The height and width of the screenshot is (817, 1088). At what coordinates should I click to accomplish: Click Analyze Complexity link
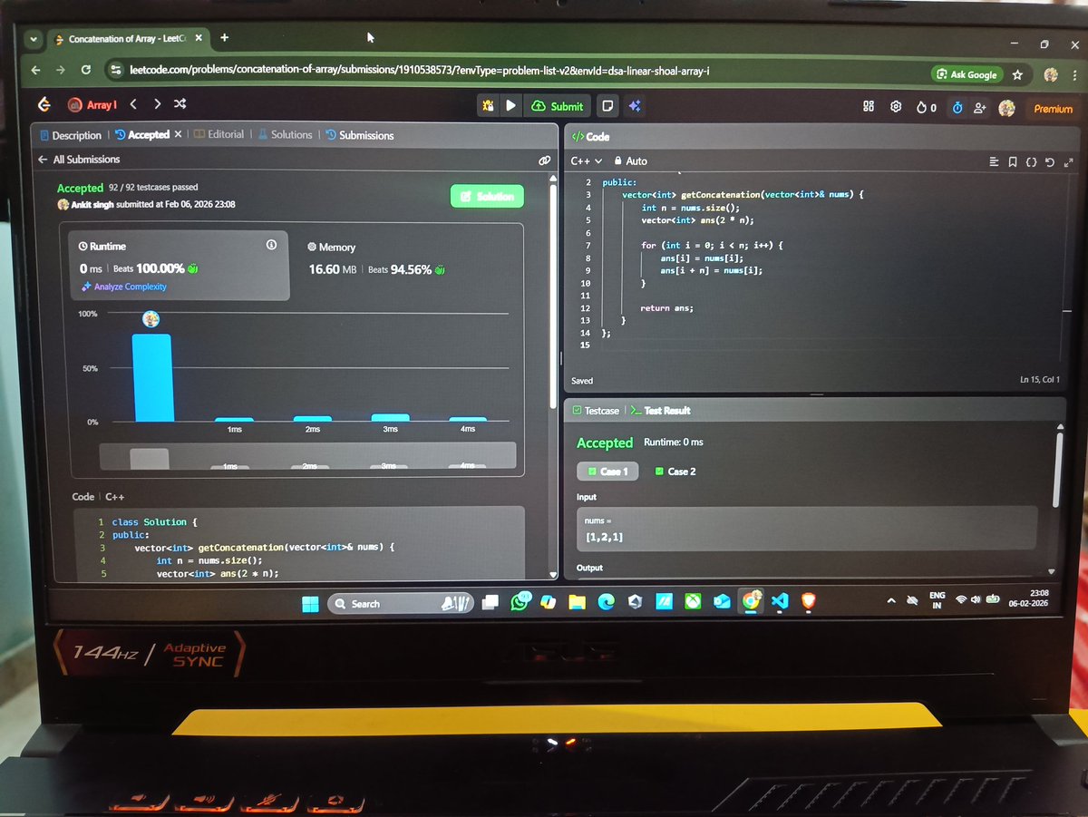coord(124,287)
